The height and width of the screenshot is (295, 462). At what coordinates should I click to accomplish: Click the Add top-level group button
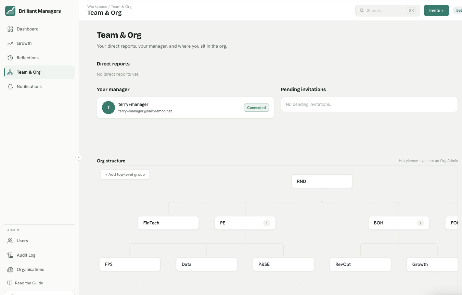pos(125,174)
